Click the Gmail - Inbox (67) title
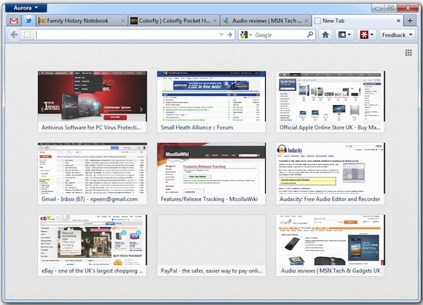Viewport: 423px width, 305px height. (90, 199)
